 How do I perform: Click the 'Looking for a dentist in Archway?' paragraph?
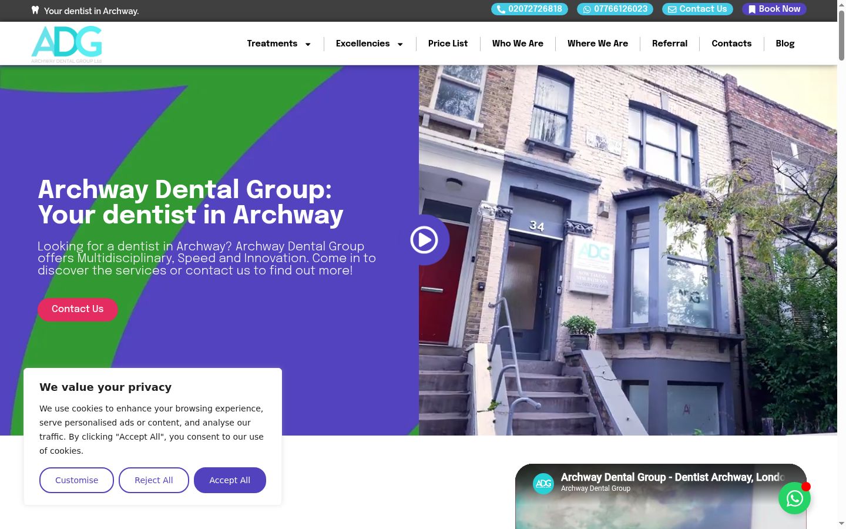(x=207, y=258)
